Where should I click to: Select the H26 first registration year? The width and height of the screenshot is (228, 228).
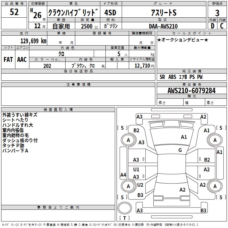tap(36, 13)
